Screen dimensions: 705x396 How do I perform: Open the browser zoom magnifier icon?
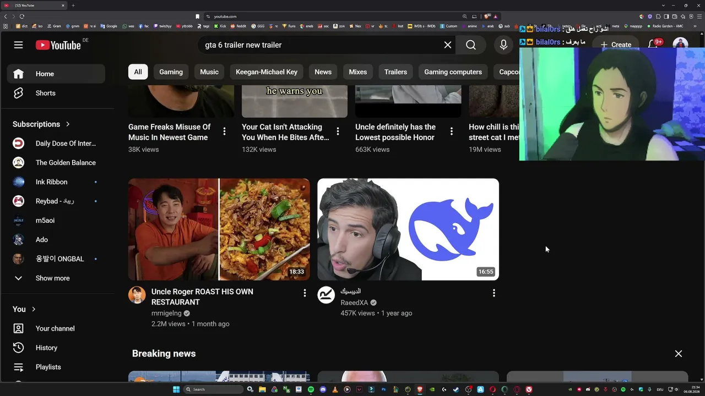(x=465, y=16)
